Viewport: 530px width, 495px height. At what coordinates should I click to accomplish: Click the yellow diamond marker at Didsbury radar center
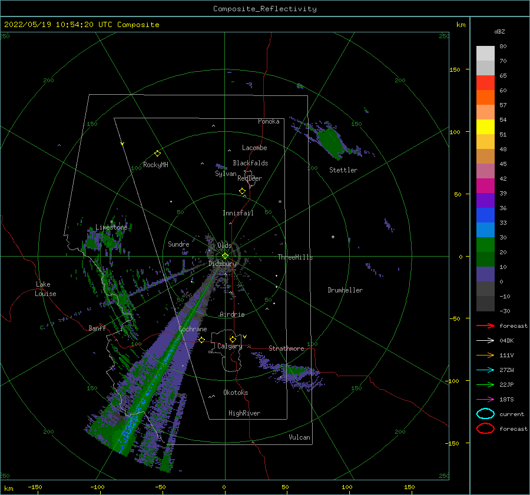point(225,256)
